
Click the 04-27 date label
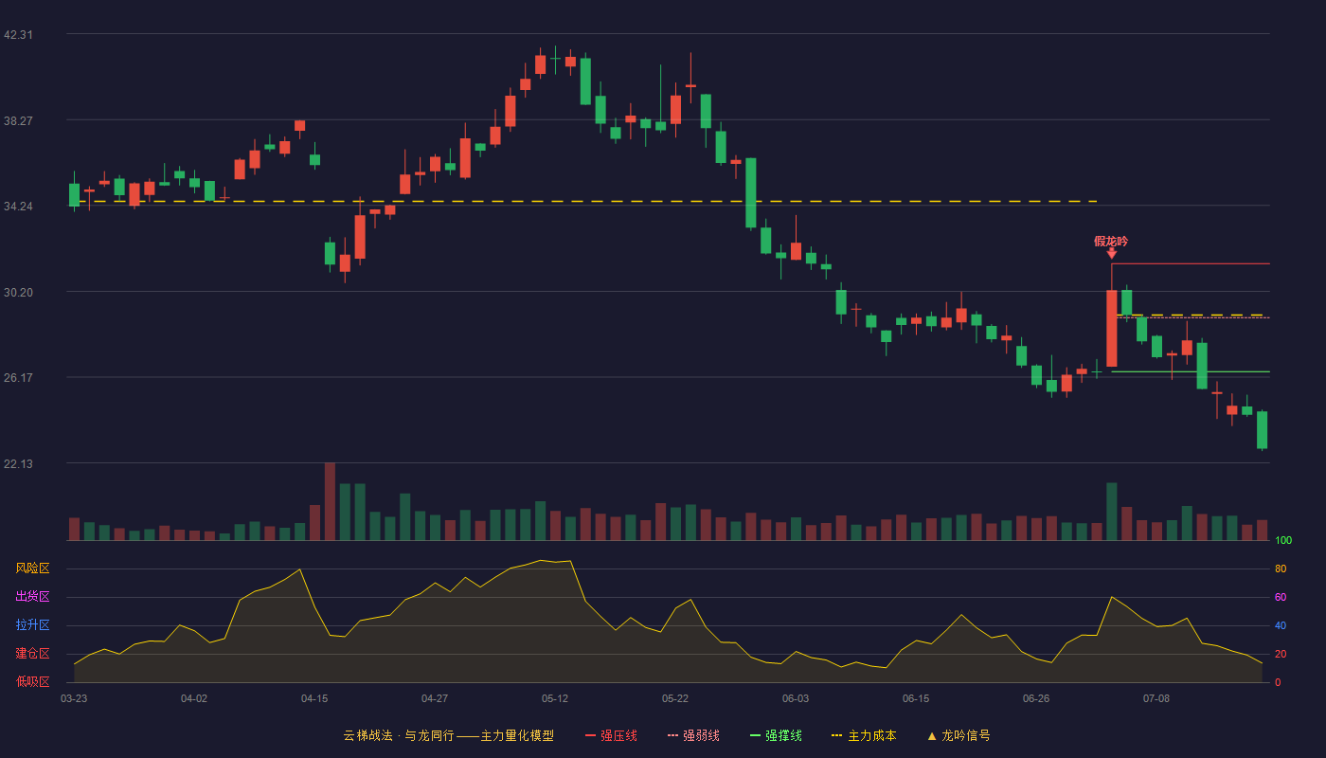click(435, 698)
